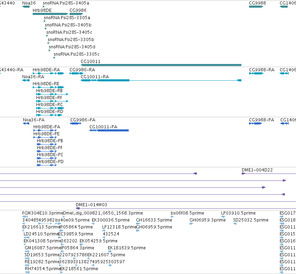Image resolution: width=296 pixels, height=274 pixels.
Task: Click the CG10011-PA protein bar
Action: pos(109,130)
